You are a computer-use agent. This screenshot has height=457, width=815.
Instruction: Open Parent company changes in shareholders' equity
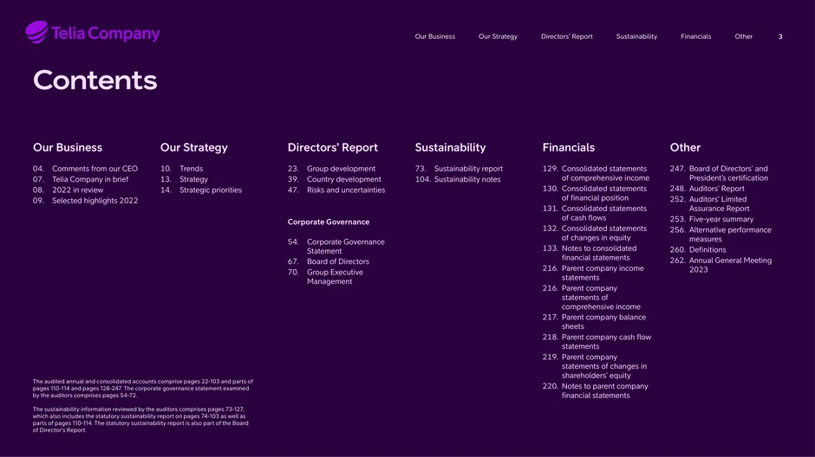[x=595, y=366]
